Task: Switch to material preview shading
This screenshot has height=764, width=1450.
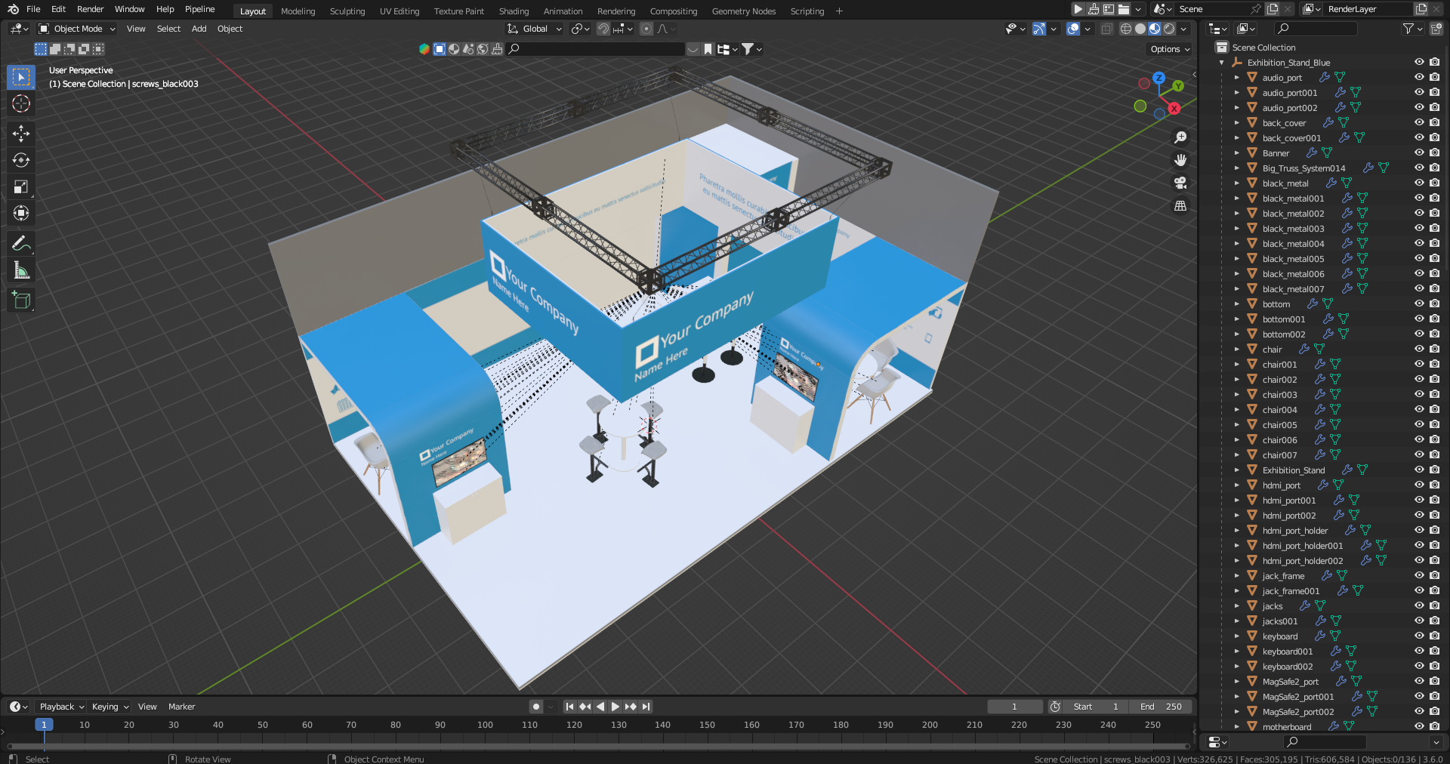Action: click(1155, 29)
